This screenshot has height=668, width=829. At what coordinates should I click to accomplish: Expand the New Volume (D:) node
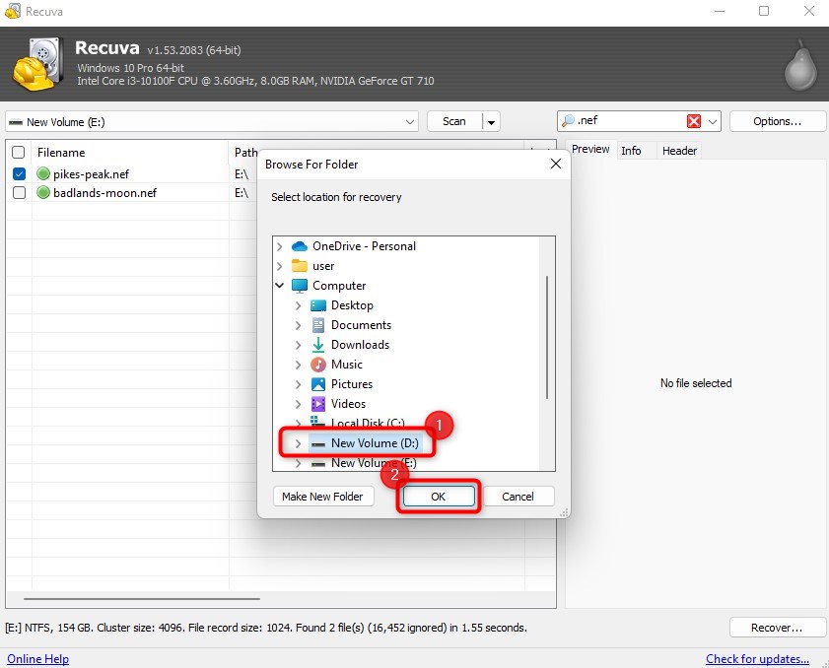299,443
